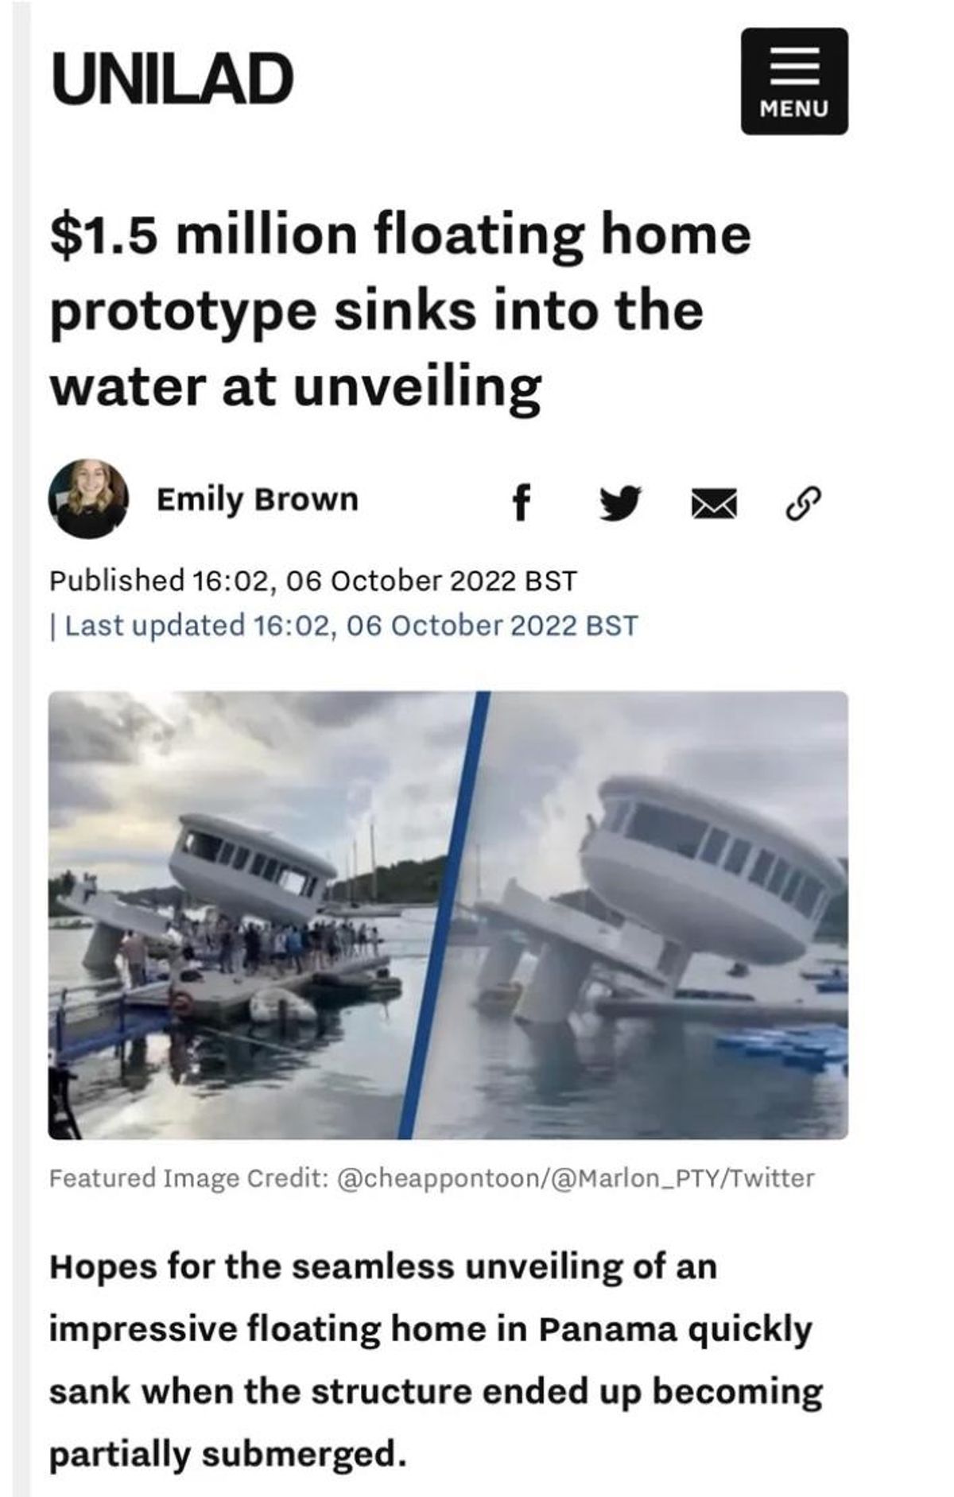This screenshot has height=1497, width=954.
Task: Click the word 'Panama' in intro
Action: [607, 1329]
